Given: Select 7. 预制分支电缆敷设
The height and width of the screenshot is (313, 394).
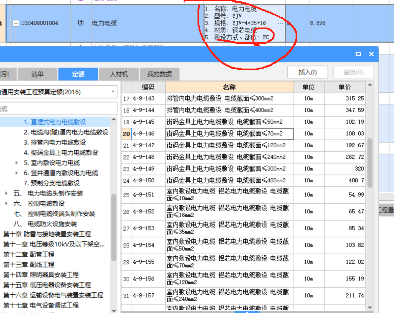Looking at the screenshot, I should pyautogui.click(x=52, y=183).
